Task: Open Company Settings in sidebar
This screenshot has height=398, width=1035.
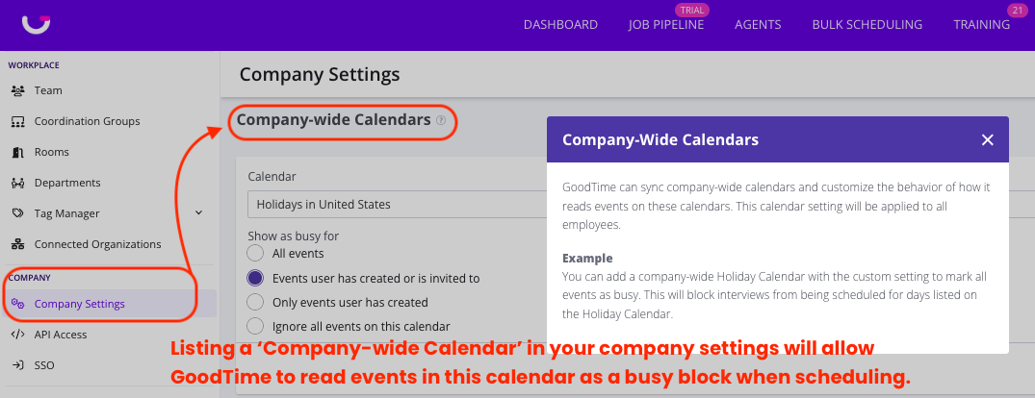Action: coord(79,304)
